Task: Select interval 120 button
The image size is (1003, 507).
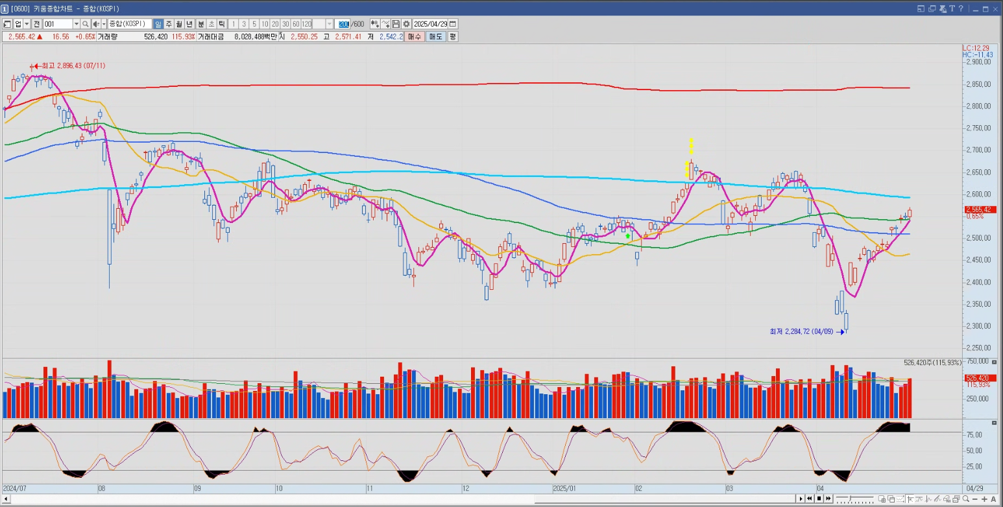Action: (306, 24)
